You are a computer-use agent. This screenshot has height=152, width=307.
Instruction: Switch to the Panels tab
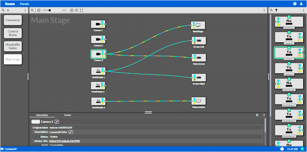(x=24, y=4)
